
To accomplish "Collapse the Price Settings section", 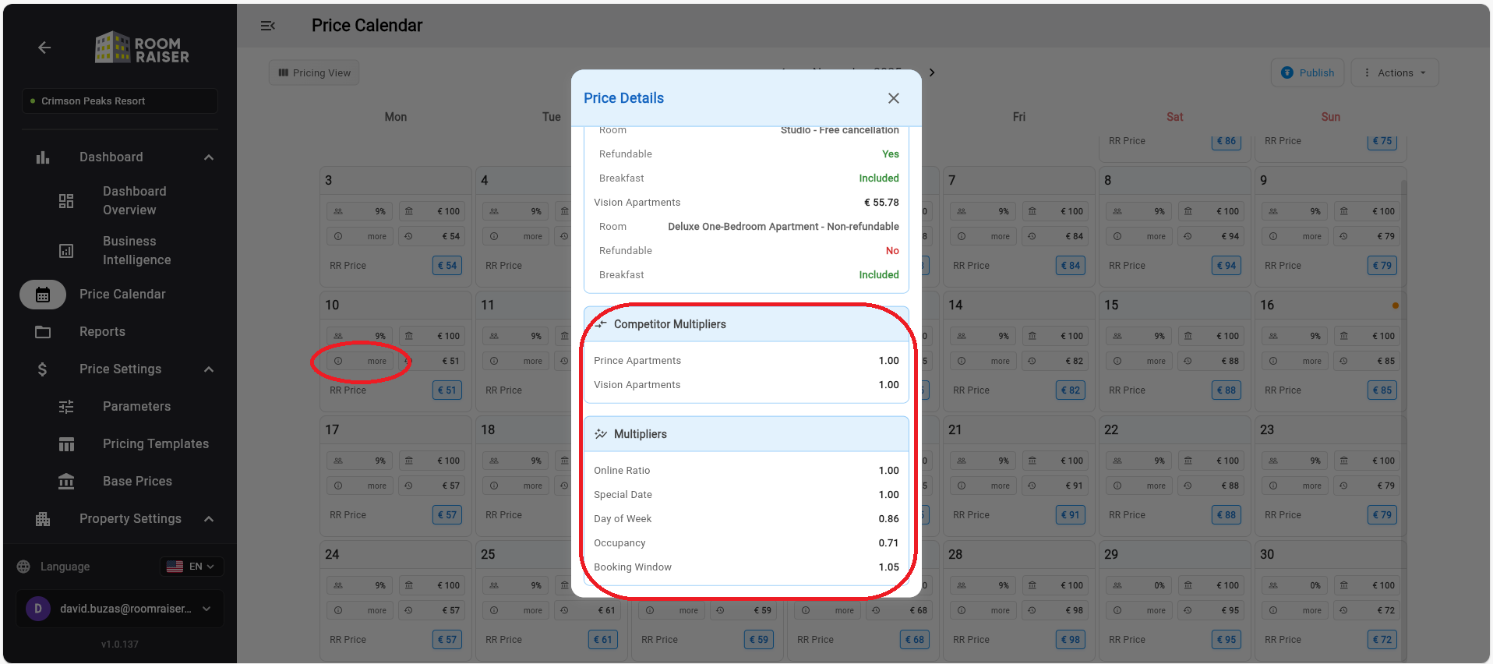I will click(208, 369).
